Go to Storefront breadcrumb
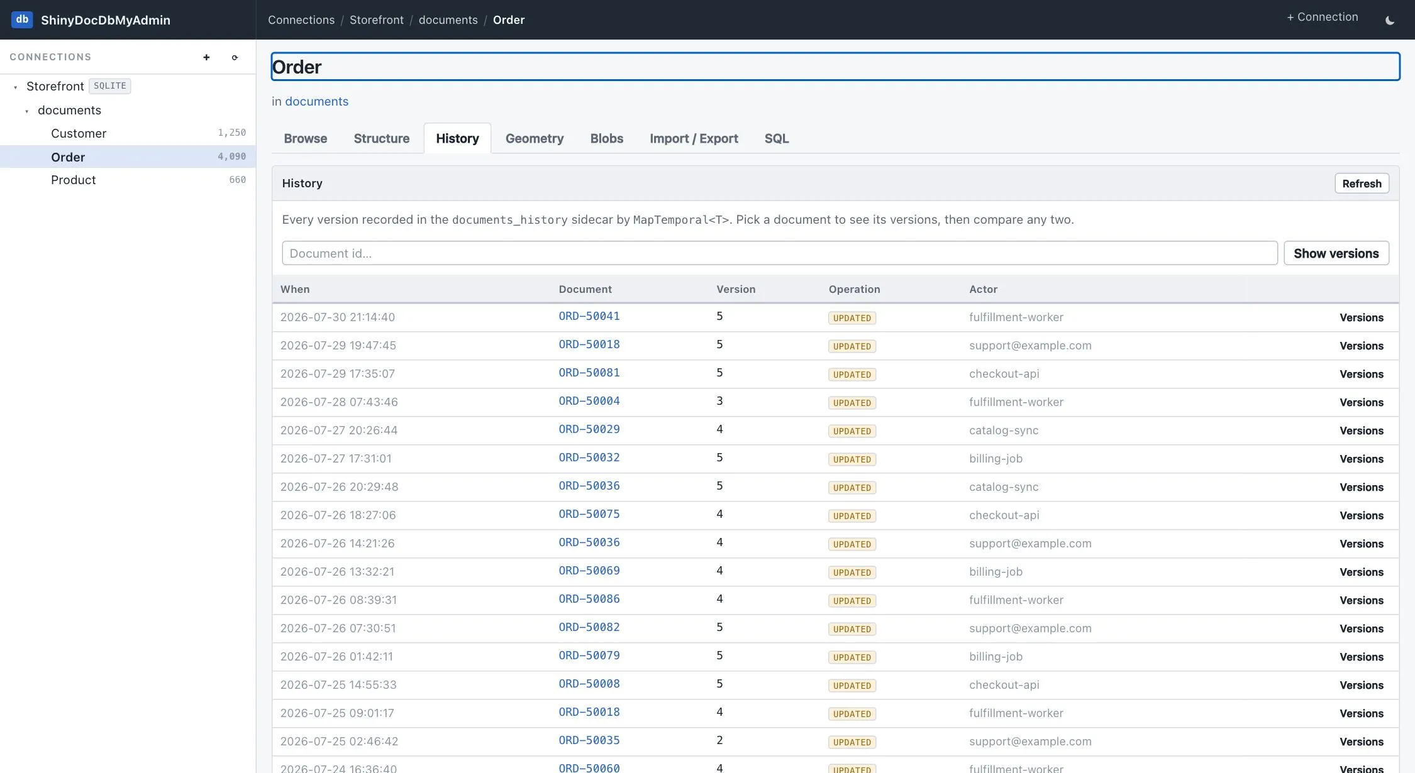This screenshot has width=1415, height=773. pos(377,19)
